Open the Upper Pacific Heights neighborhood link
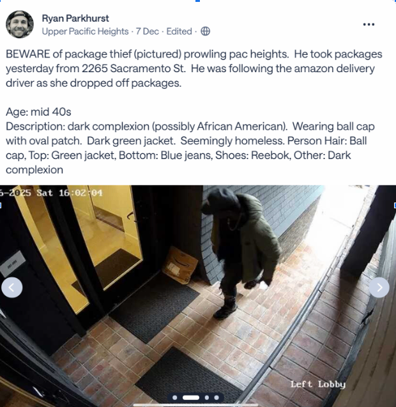Image resolution: width=396 pixels, height=407 pixels. click(85, 31)
